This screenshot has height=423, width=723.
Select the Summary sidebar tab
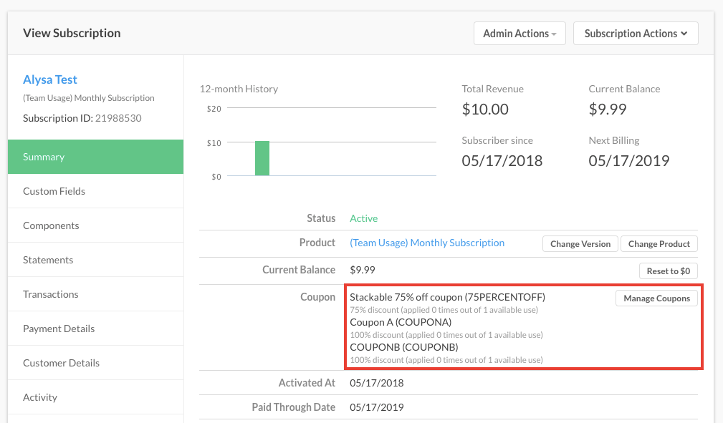[x=95, y=157]
